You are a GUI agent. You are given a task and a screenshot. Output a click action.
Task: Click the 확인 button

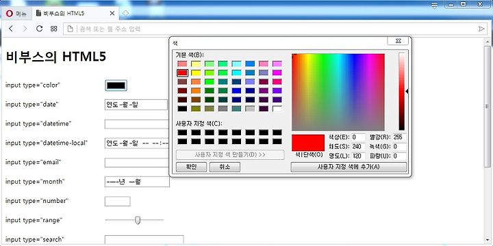[192, 167]
